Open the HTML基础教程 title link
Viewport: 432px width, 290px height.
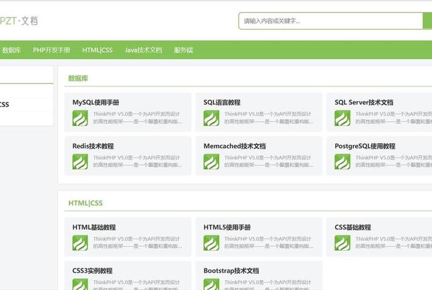coord(94,227)
